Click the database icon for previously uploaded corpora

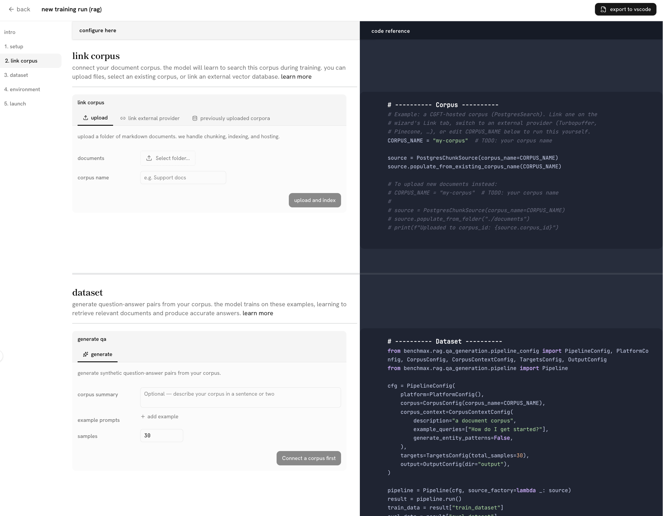195,118
